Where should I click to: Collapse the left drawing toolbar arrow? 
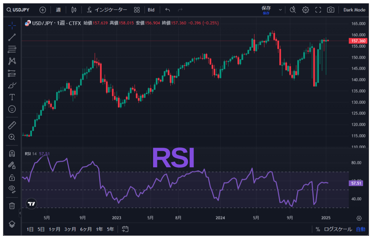click(x=20, y=213)
